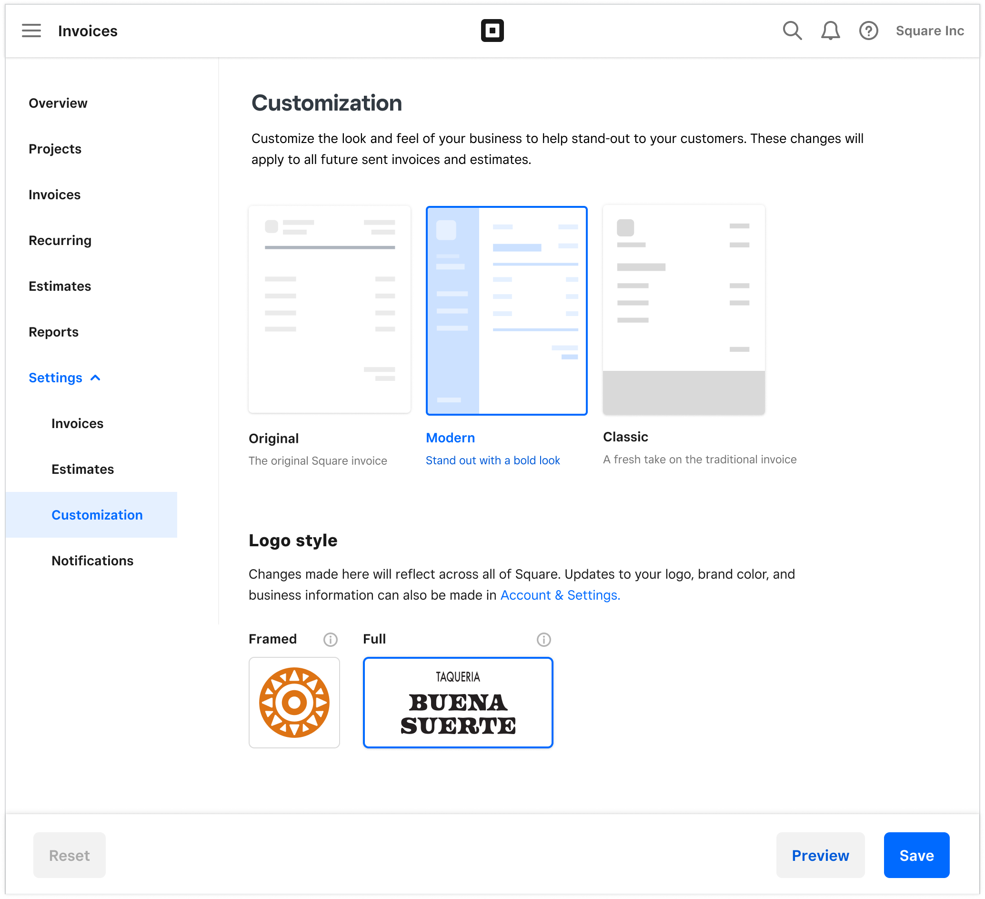Open the Estimates settings page
Viewport: 985px width, 899px height.
pyautogui.click(x=82, y=469)
